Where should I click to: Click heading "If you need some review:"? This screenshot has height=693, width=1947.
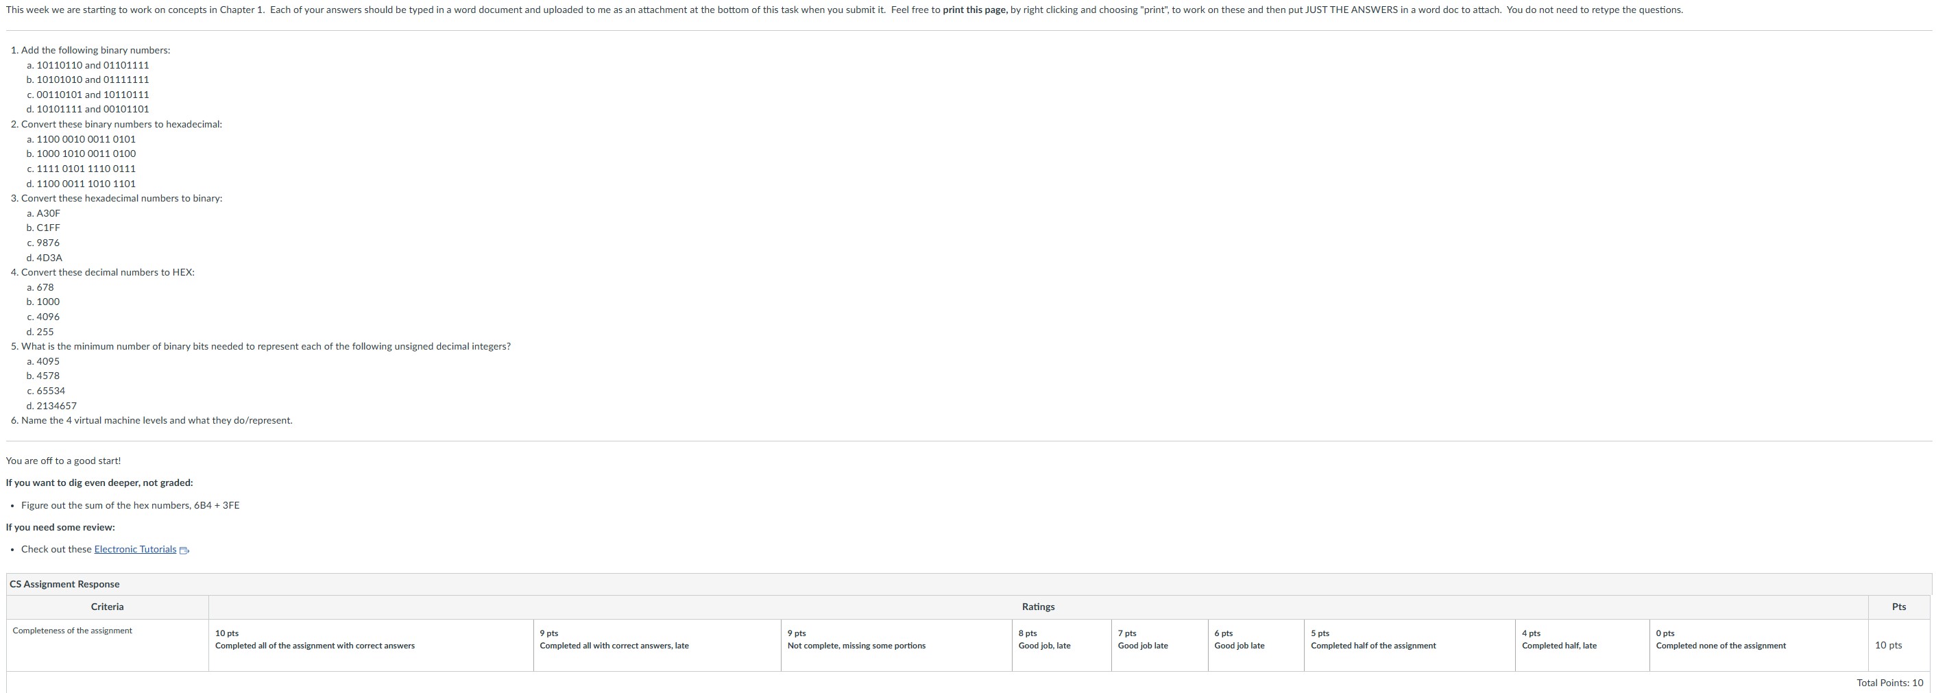(x=60, y=528)
